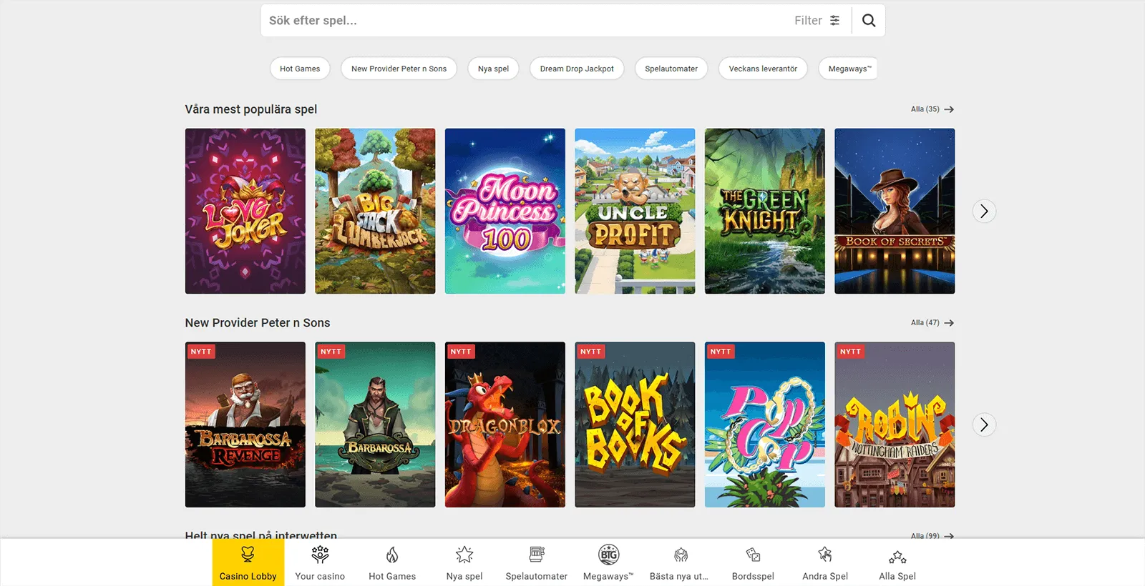This screenshot has height=586, width=1145.
Task: Click New Provider Peter n Sons heading
Action: [258, 323]
